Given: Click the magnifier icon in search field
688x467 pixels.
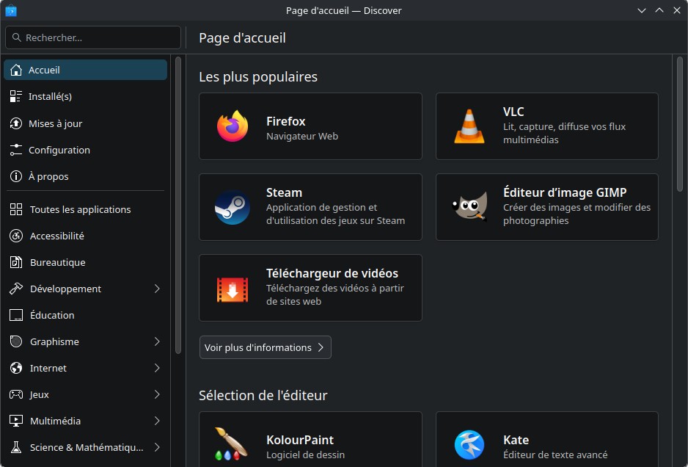Looking at the screenshot, I should pyautogui.click(x=17, y=37).
